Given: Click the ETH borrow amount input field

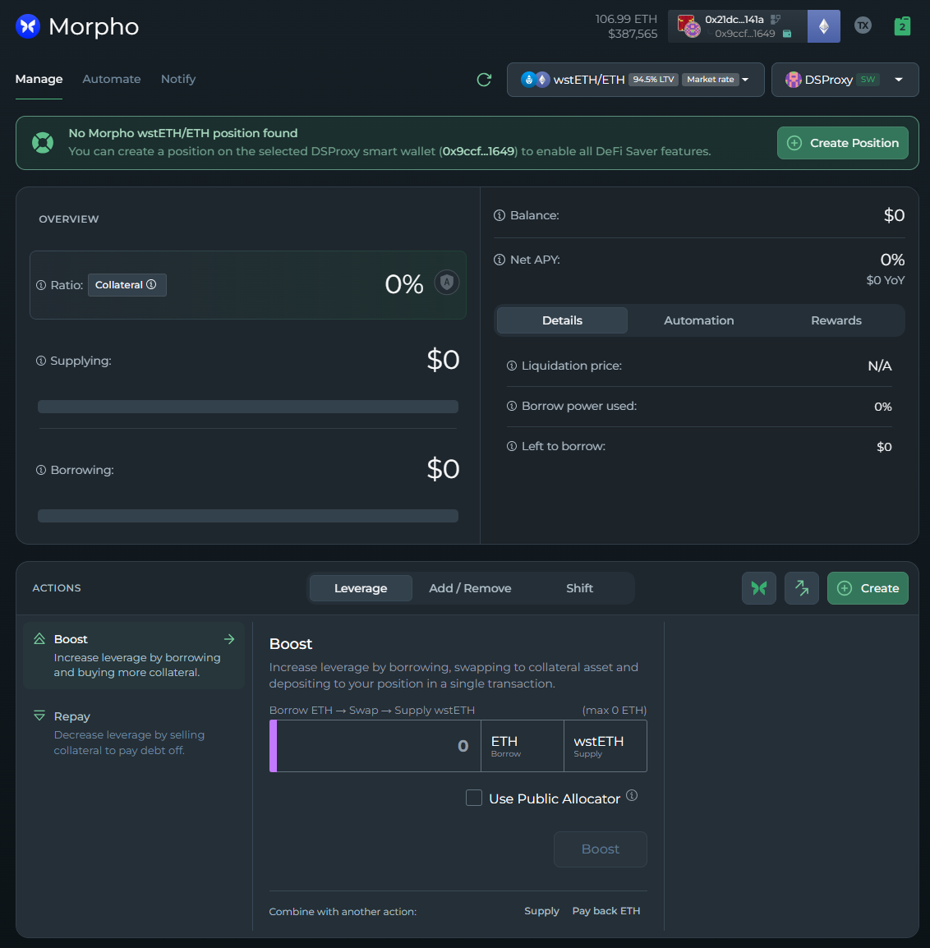Looking at the screenshot, I should (x=378, y=746).
